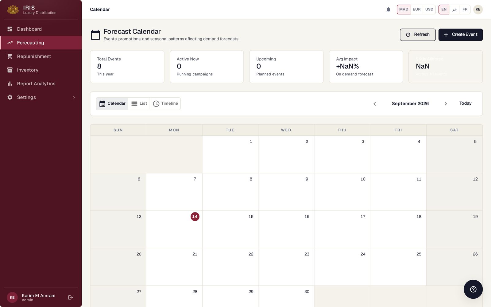Click the NaN SKUs card

point(446,67)
